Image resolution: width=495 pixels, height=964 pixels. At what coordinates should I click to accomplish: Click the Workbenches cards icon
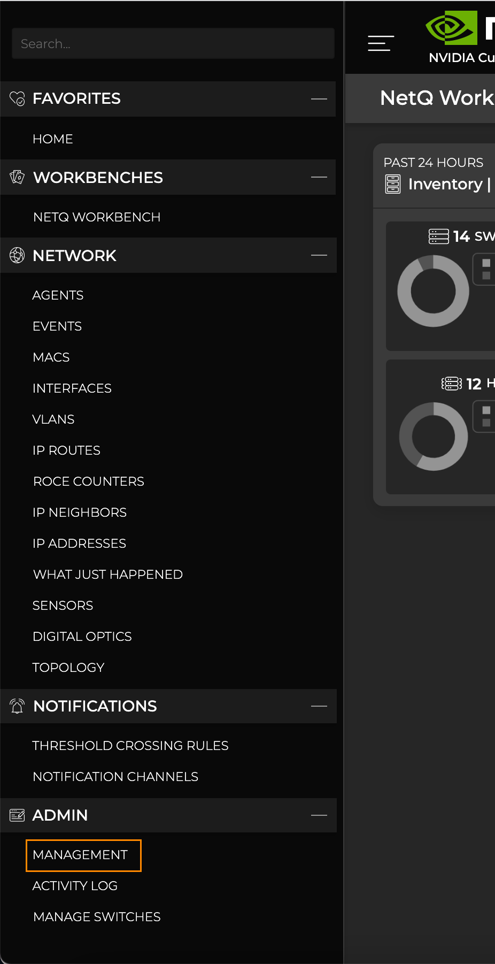17,177
